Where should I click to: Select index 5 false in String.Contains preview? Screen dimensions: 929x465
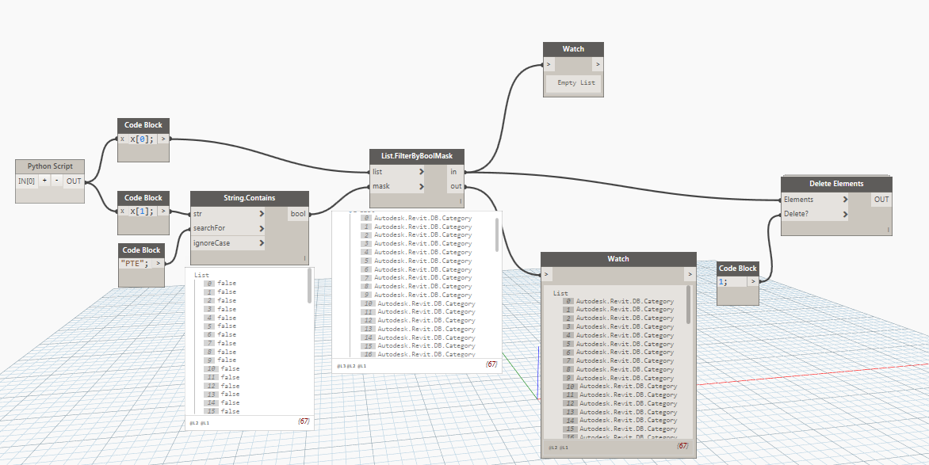pos(220,326)
